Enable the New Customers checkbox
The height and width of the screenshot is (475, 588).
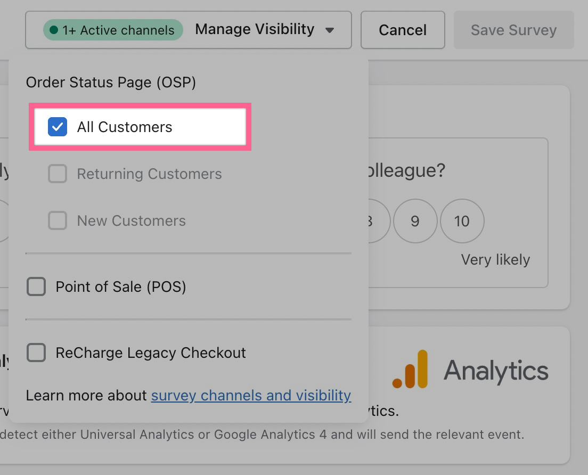(58, 220)
